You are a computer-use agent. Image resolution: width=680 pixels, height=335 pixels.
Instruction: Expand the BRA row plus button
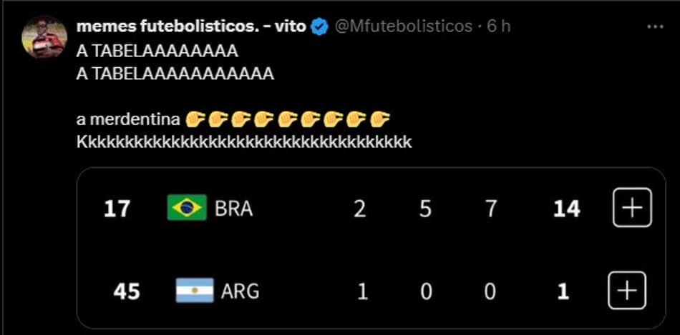click(632, 208)
